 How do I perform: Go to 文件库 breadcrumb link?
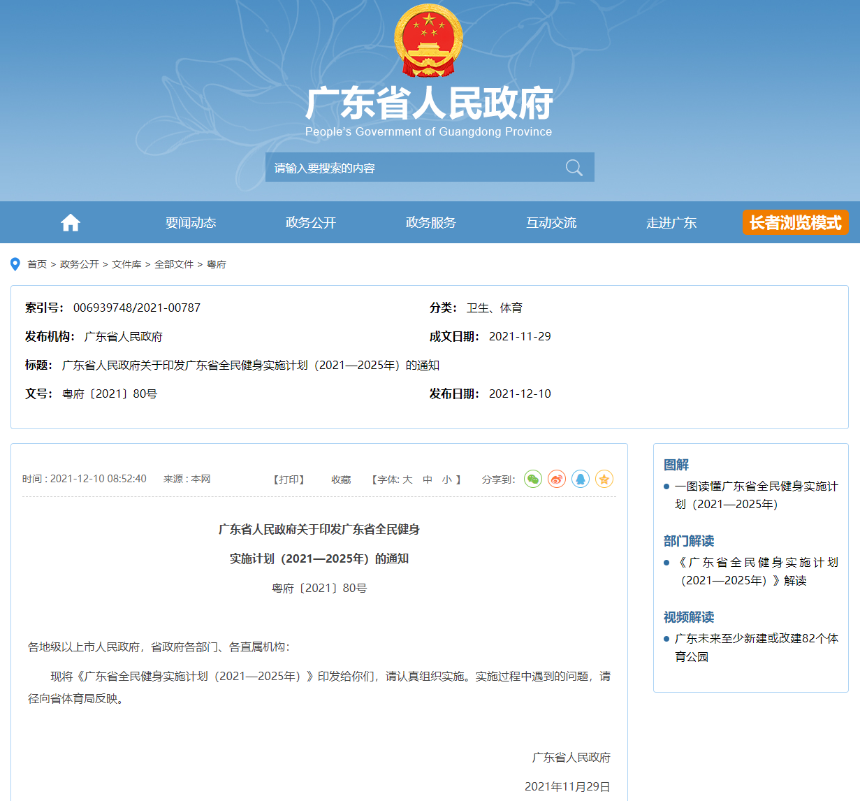[x=126, y=264]
